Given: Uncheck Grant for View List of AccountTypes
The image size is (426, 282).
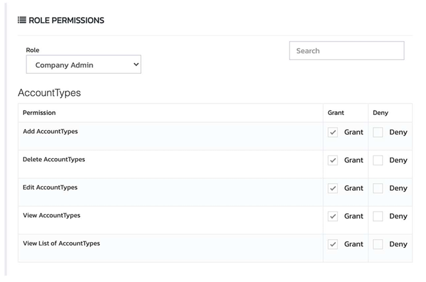Looking at the screenshot, I should tap(333, 244).
